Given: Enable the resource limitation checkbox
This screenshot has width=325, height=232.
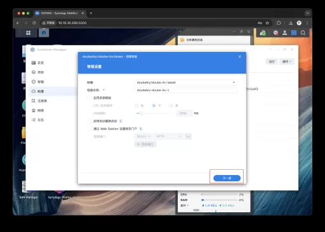Looking at the screenshot, I should tap(90, 98).
